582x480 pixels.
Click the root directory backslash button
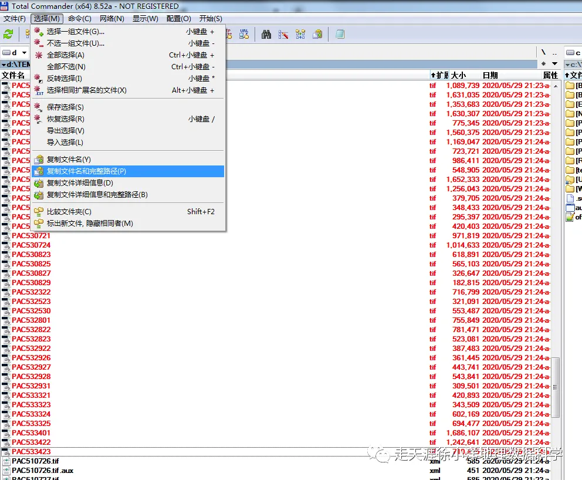(543, 52)
